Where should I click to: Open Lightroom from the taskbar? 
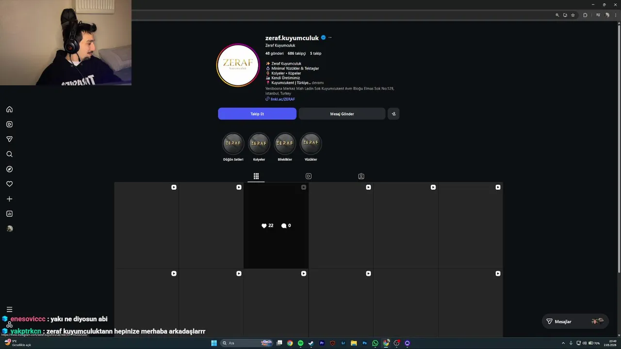point(343,343)
